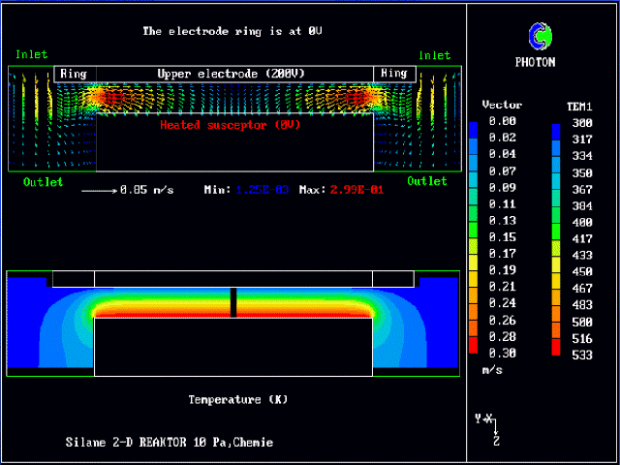The height and width of the screenshot is (465, 620).
Task: Click the PHOTON logo icon
Action: point(541,37)
